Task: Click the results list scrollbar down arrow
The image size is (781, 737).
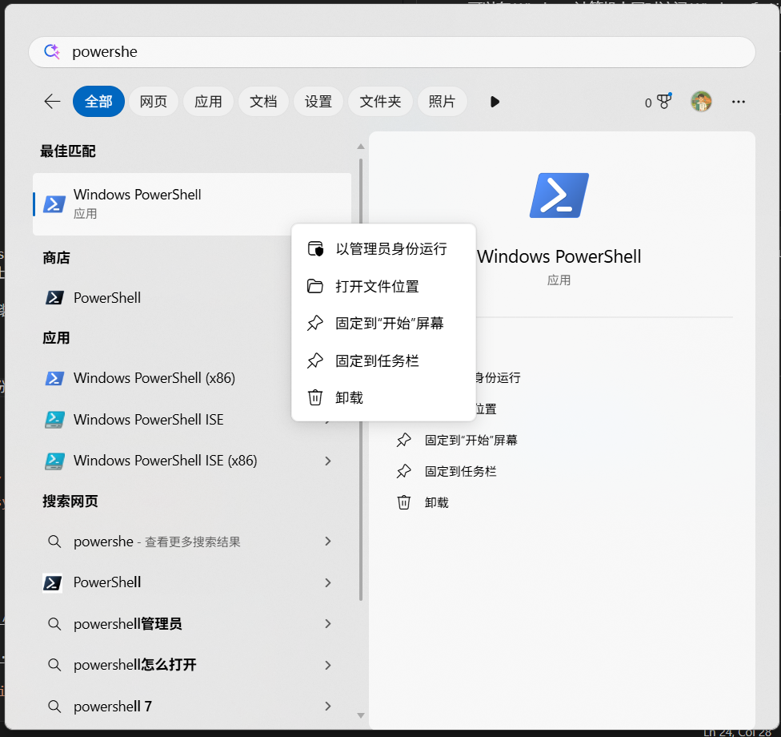Action: point(361,715)
